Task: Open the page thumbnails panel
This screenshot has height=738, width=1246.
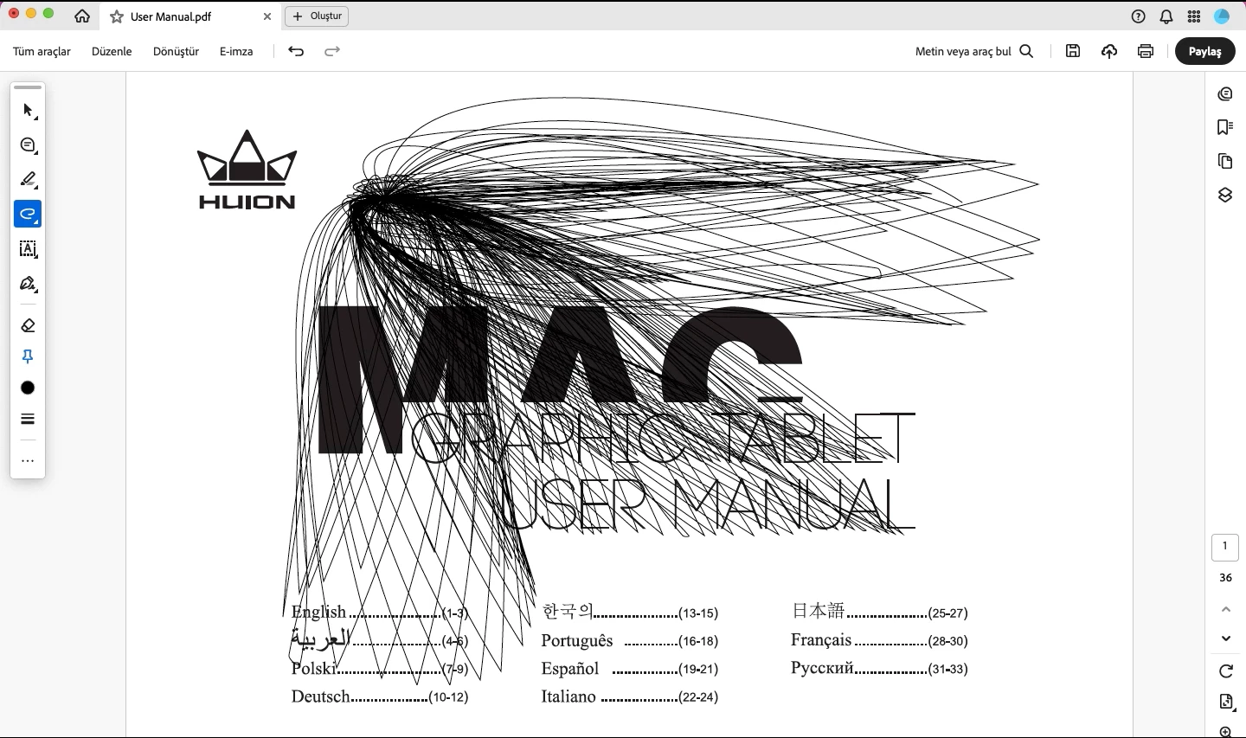Action: [x=1225, y=161]
